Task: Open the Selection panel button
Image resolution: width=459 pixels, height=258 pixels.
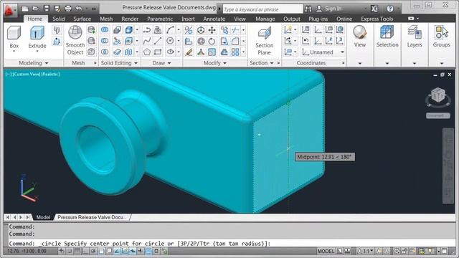Action: tap(387, 37)
